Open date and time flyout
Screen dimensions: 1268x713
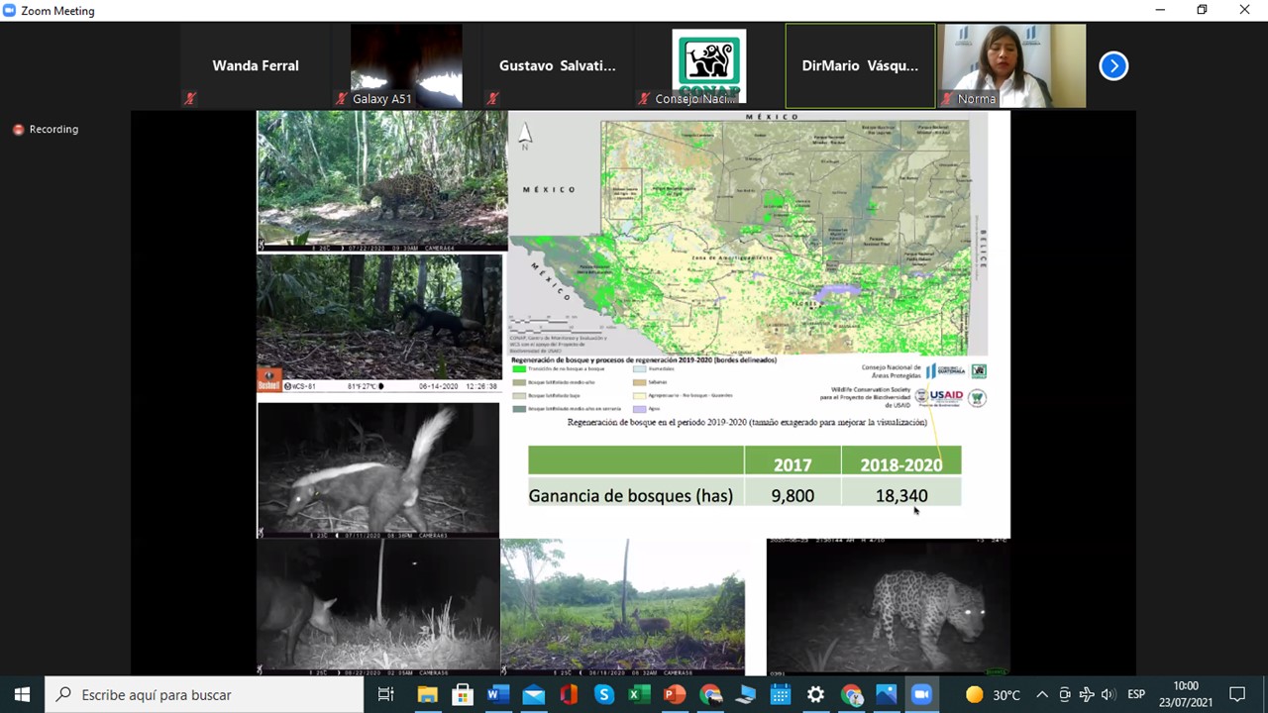coord(1185,694)
